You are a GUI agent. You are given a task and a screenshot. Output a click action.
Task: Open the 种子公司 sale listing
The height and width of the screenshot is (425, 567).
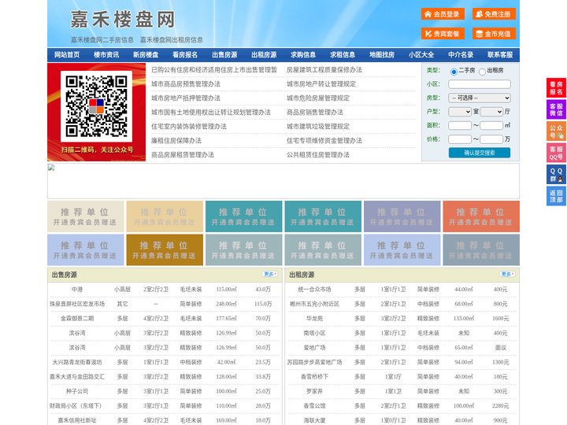(77, 391)
